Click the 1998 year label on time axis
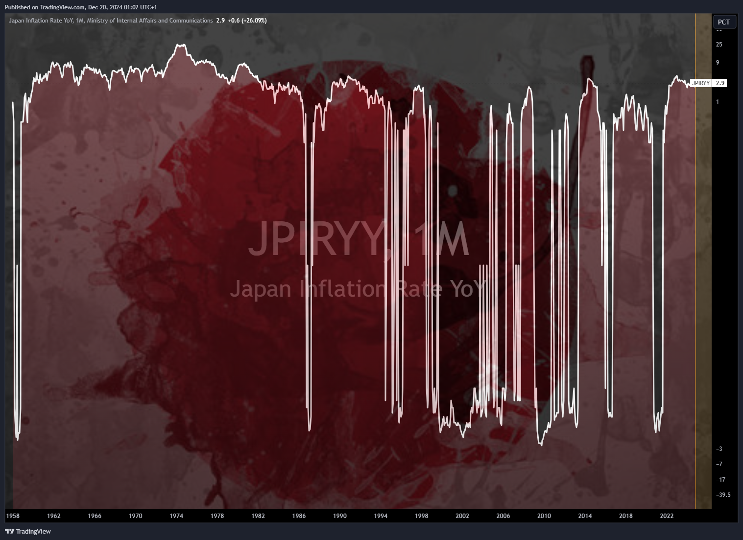743x540 pixels. coord(421,516)
